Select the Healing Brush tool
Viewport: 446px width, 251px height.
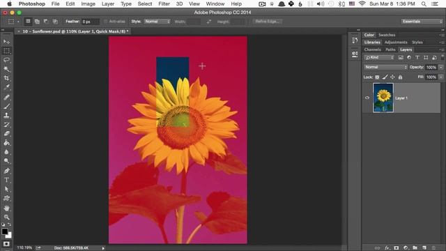pos(6,98)
